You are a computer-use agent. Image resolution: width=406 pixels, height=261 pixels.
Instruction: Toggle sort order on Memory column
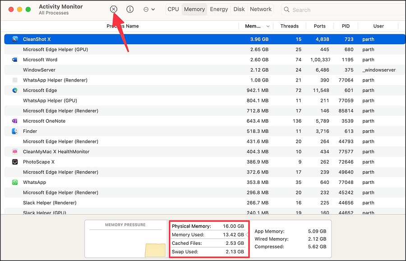click(257, 26)
